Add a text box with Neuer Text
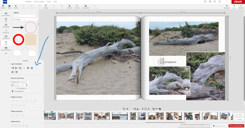The image size is (245, 128). tap(77, 6)
